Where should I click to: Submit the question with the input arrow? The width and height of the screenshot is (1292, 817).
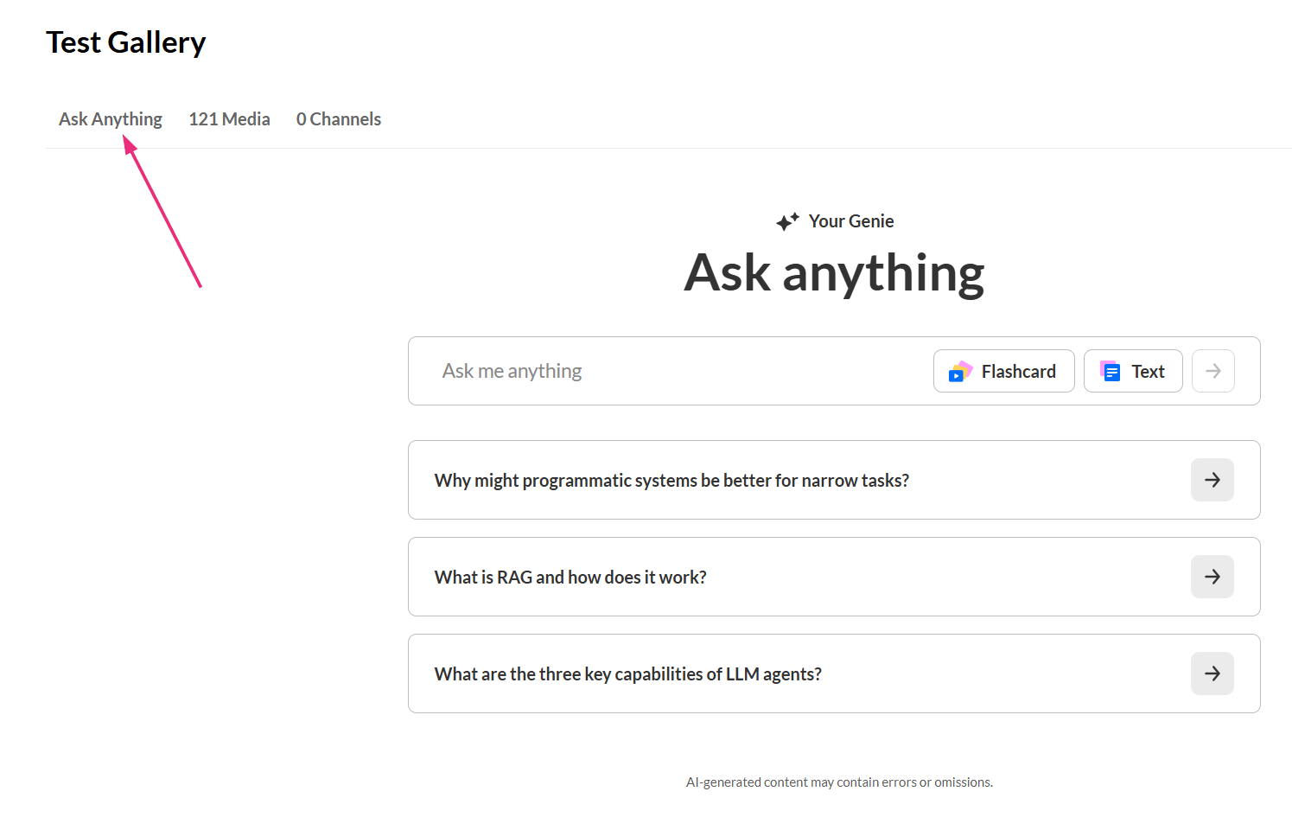pos(1212,371)
